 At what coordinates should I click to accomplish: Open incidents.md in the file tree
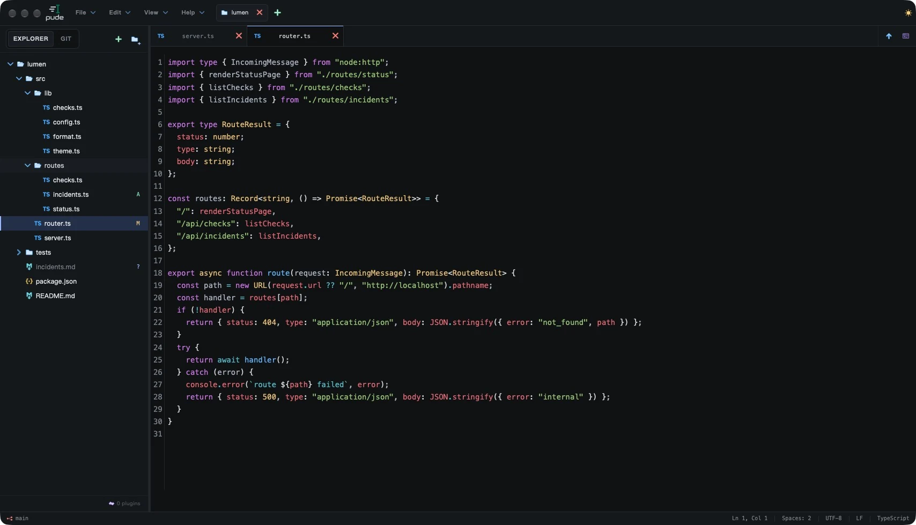pos(74,267)
